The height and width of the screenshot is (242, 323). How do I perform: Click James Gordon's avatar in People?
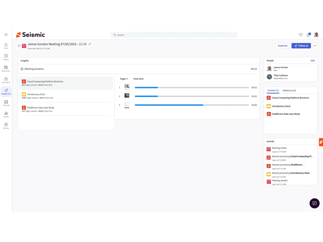[x=269, y=69]
